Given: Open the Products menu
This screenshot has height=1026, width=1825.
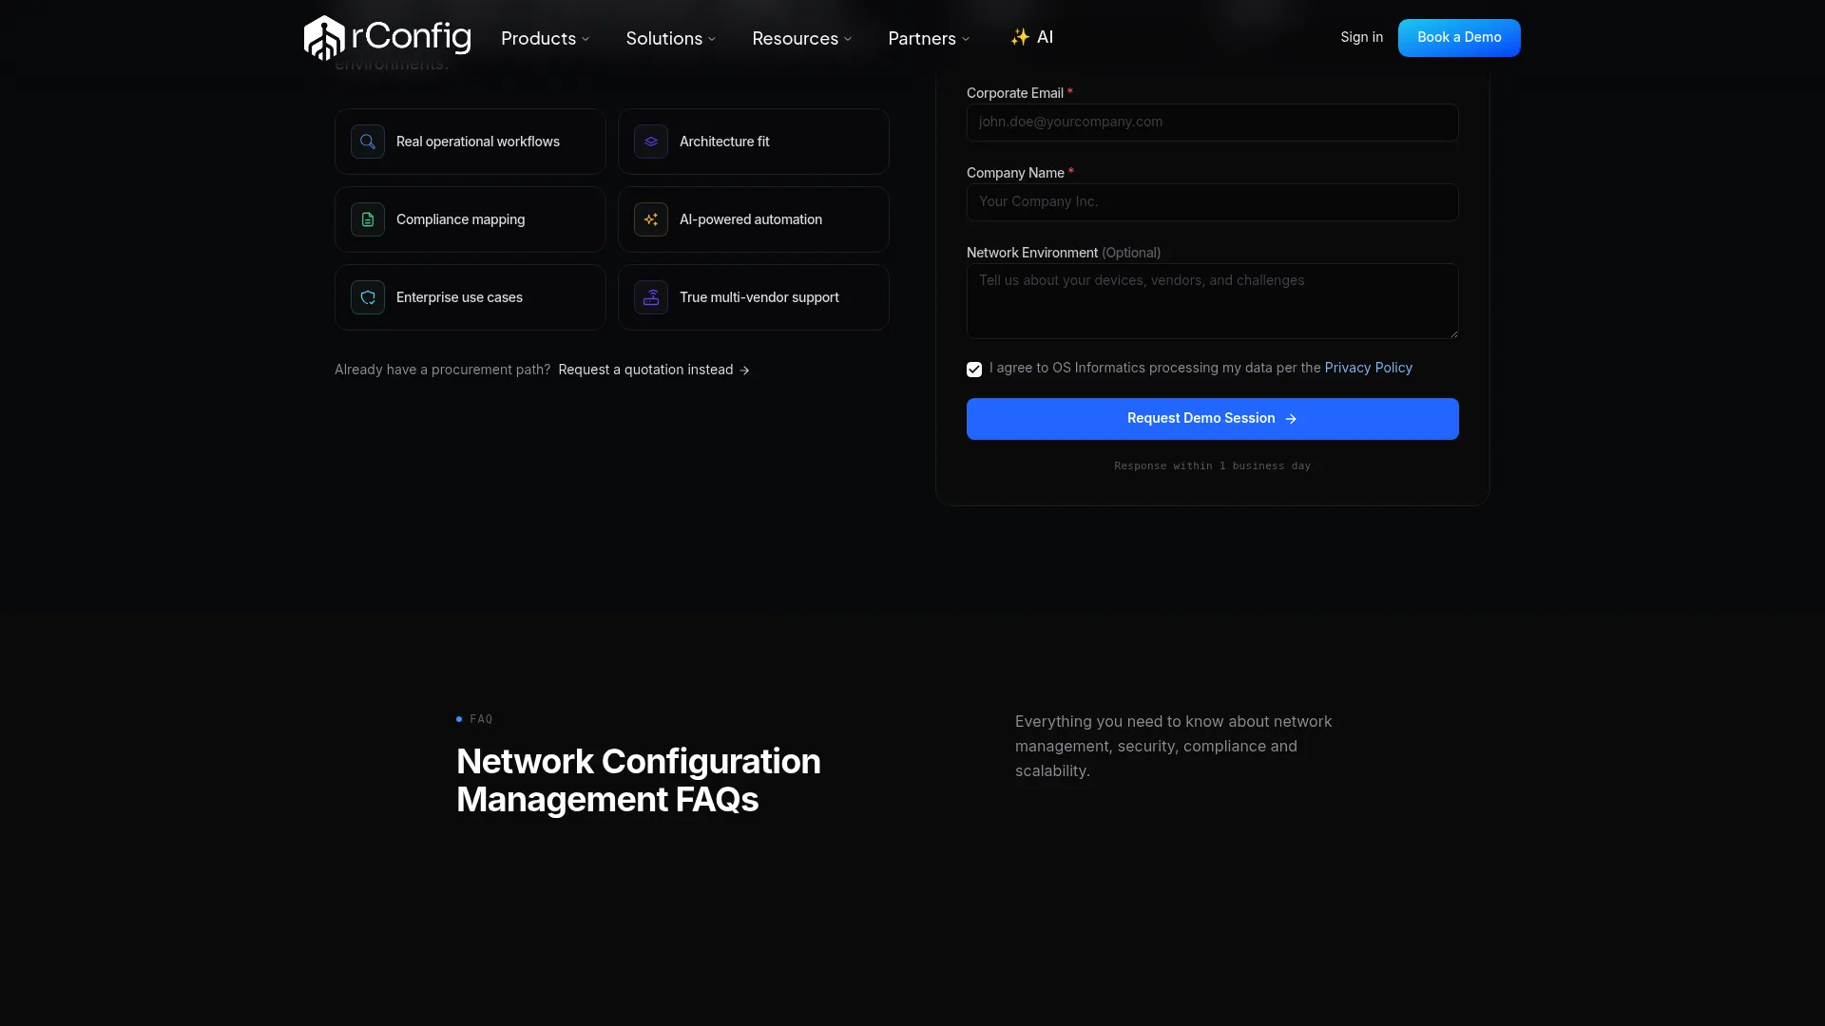Looking at the screenshot, I should 546,38.
